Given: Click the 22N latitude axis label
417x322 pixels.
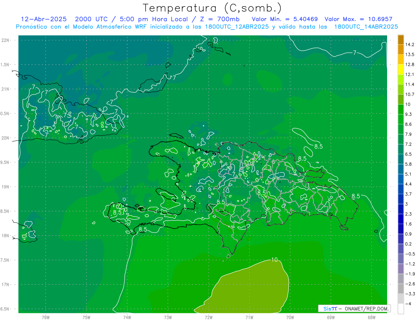Looking at the screenshot, I should [x=6, y=40].
